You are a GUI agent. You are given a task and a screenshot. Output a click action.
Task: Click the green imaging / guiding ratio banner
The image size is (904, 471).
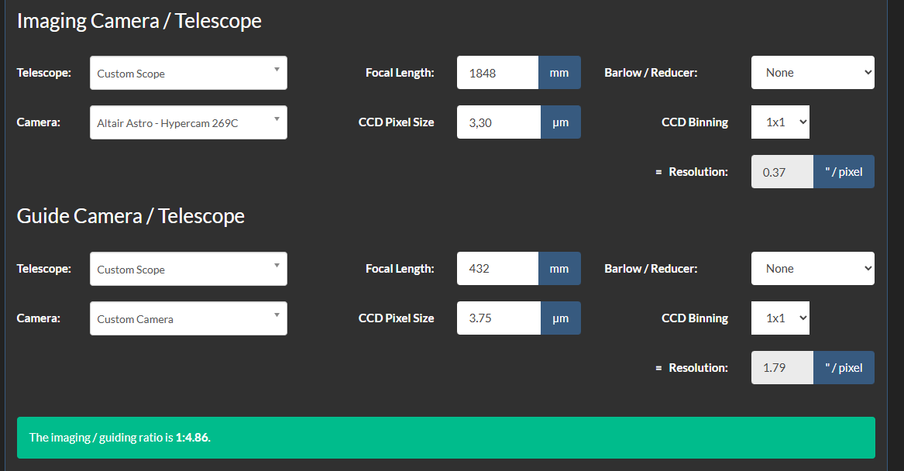(446, 438)
